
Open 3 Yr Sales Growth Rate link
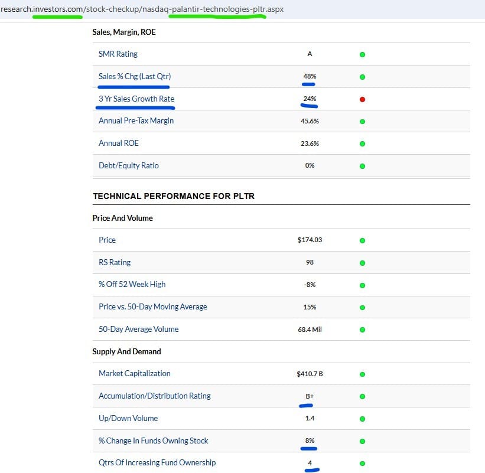coord(136,99)
